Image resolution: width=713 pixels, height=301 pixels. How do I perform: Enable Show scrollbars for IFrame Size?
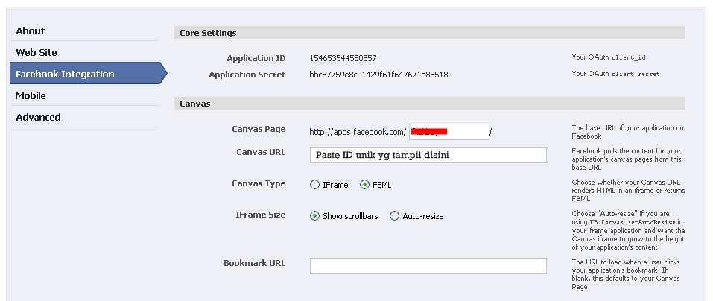(x=315, y=216)
